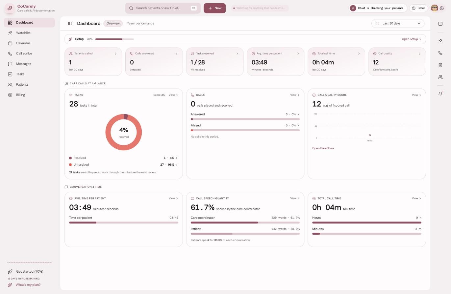Click the CoCarely logo icon
451x294 pixels.
[x=10, y=8]
